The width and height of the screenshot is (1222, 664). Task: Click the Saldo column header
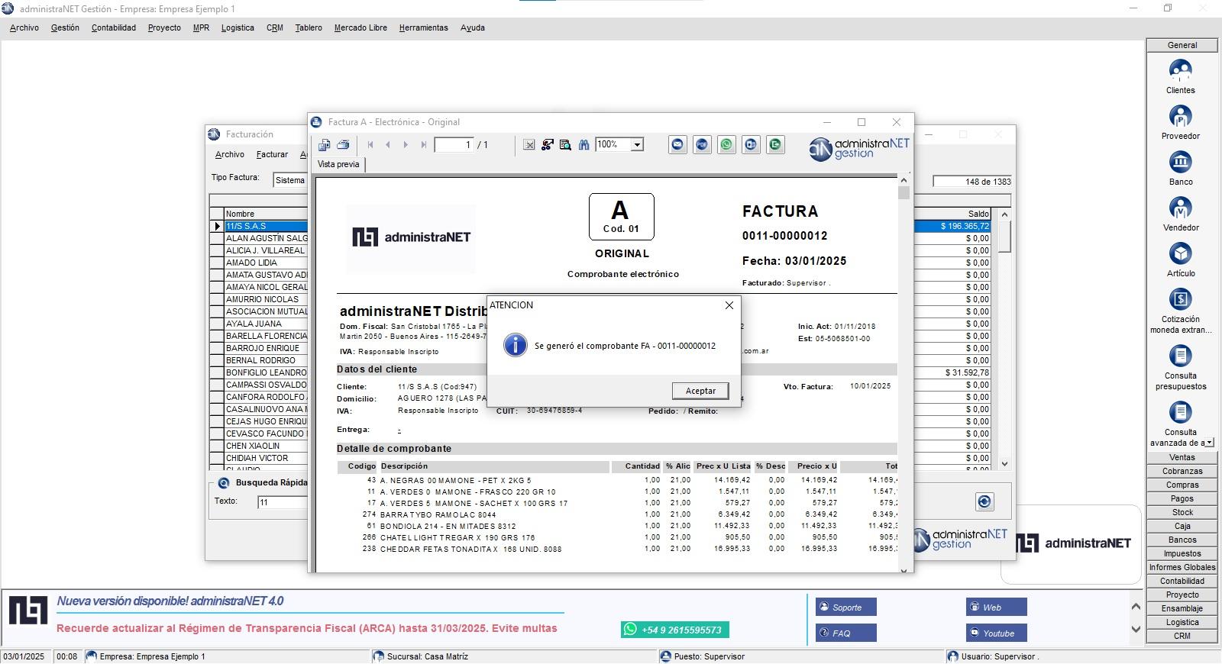click(952, 214)
